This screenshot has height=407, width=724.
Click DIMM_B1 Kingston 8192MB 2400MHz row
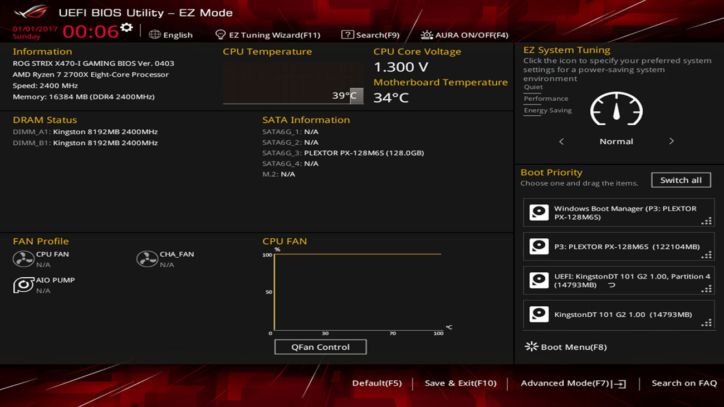(x=85, y=143)
